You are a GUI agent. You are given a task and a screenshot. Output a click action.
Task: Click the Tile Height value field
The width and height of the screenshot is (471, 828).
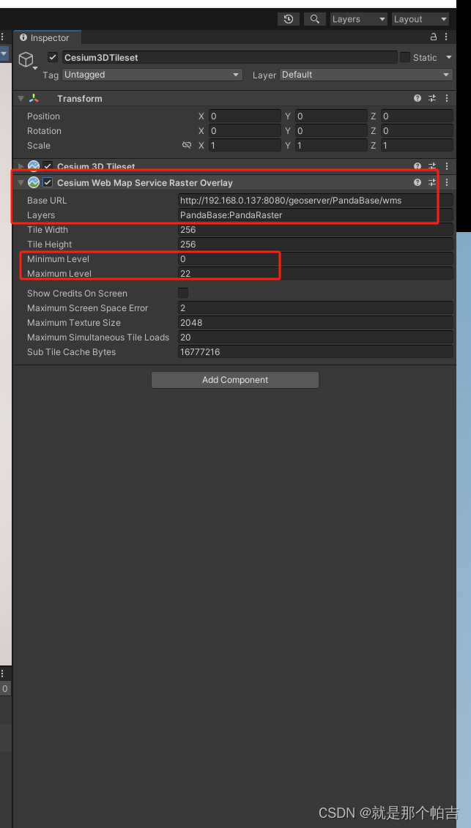click(316, 245)
